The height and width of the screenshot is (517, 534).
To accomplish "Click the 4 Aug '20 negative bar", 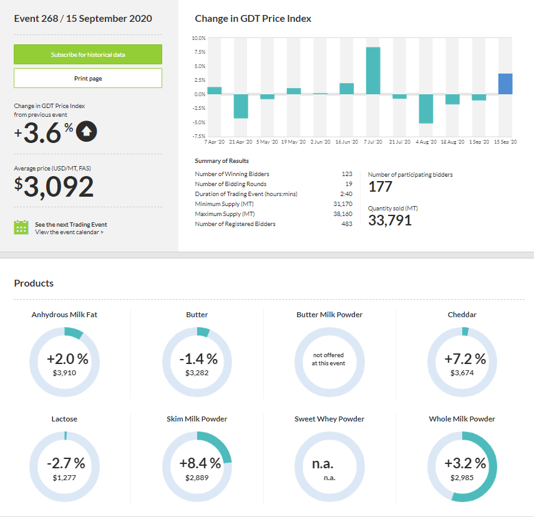I will [x=426, y=109].
